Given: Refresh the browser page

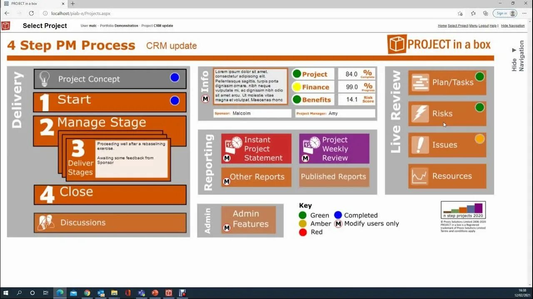Looking at the screenshot, I should [x=31, y=13].
